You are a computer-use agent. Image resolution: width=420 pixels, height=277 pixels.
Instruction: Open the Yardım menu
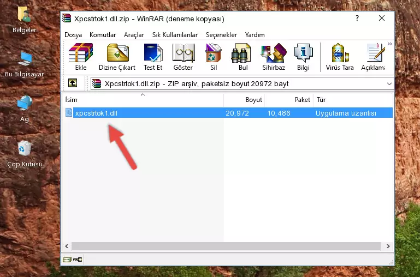(x=255, y=35)
